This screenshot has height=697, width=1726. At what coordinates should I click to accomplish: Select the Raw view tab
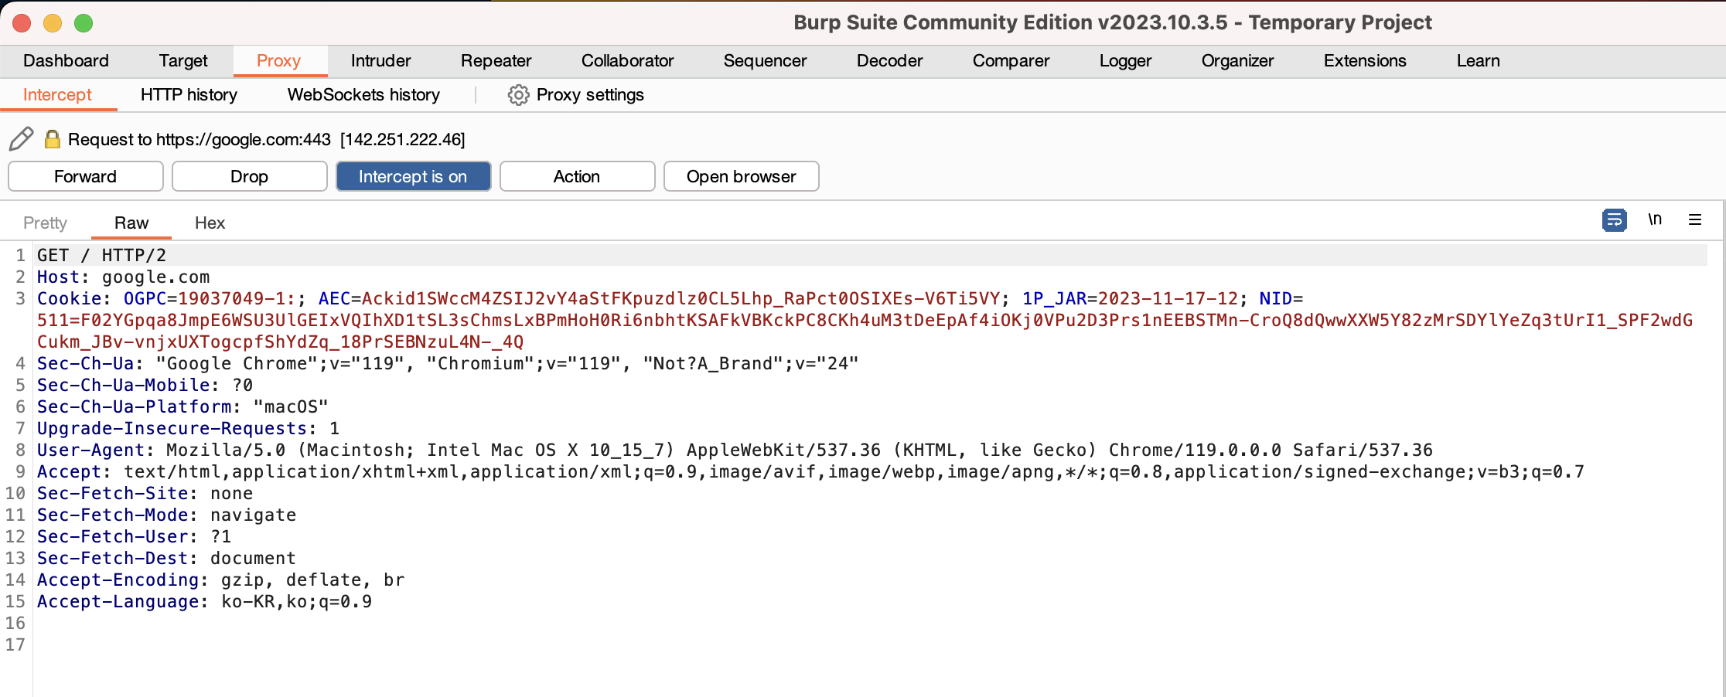(131, 223)
